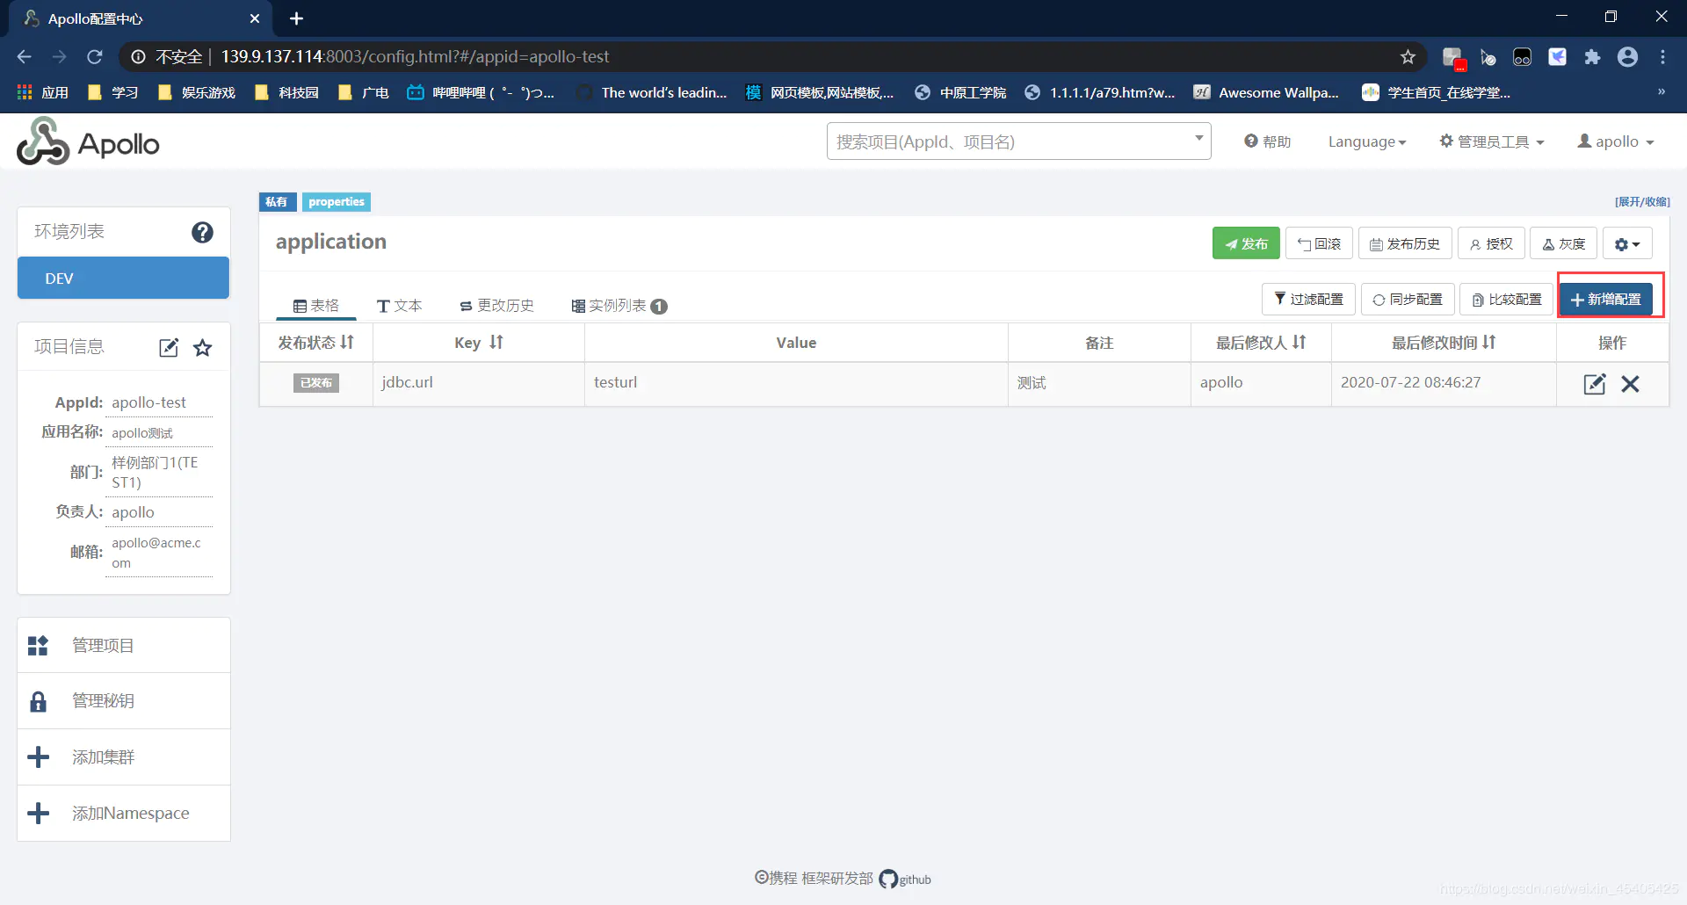Click the testurl value cell
1687x905 pixels.
point(796,383)
